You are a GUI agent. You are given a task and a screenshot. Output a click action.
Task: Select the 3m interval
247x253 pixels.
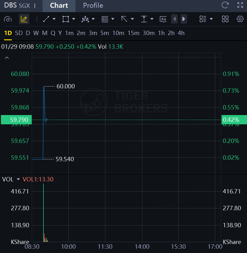(93, 33)
